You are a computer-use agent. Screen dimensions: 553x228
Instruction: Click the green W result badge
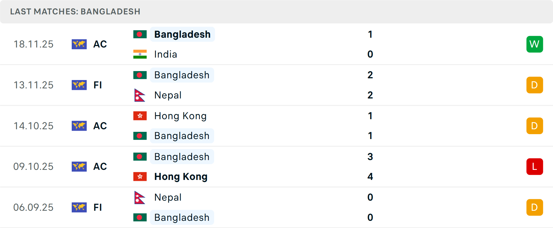(535, 44)
